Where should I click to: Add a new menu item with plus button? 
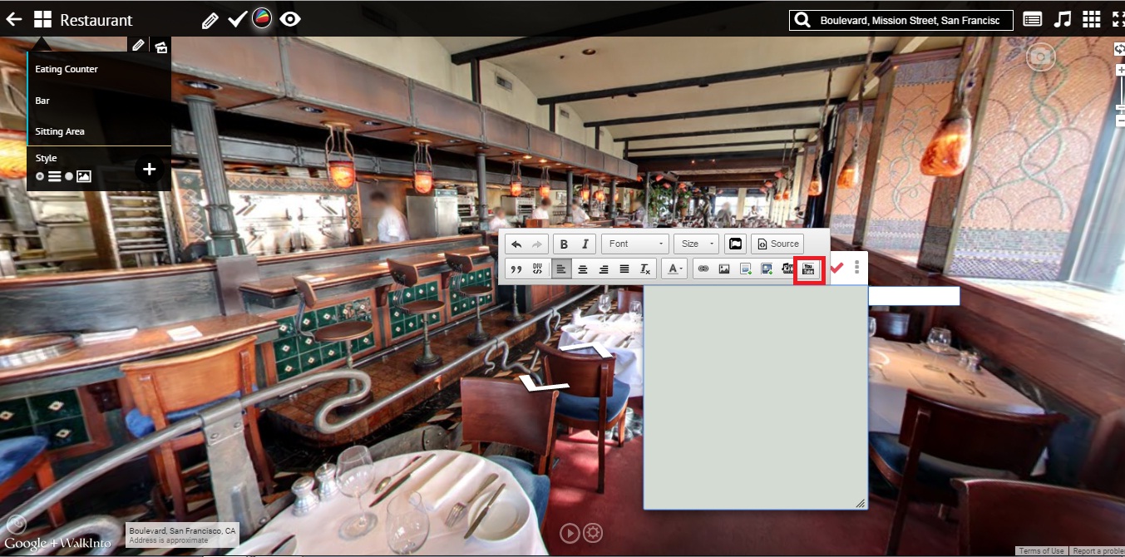[149, 170]
